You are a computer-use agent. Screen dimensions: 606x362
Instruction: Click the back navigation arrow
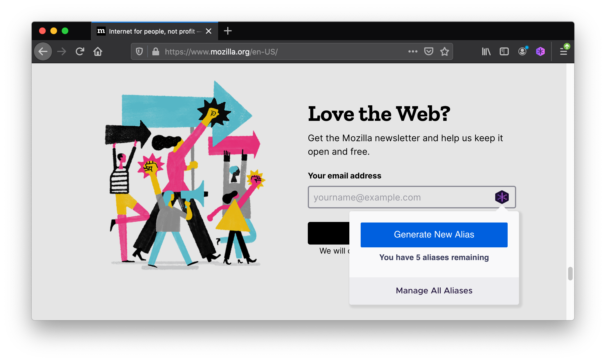coord(43,52)
